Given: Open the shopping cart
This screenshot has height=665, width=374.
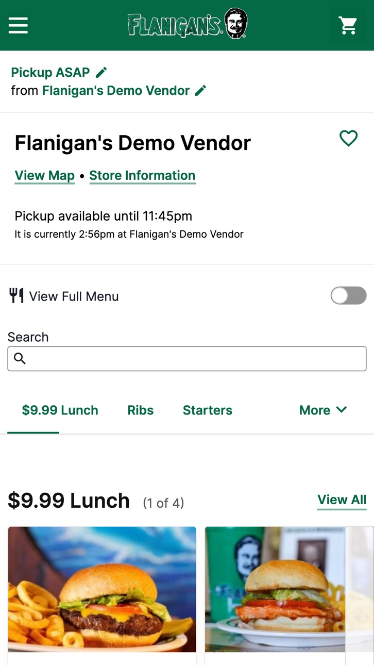Looking at the screenshot, I should 348,25.
